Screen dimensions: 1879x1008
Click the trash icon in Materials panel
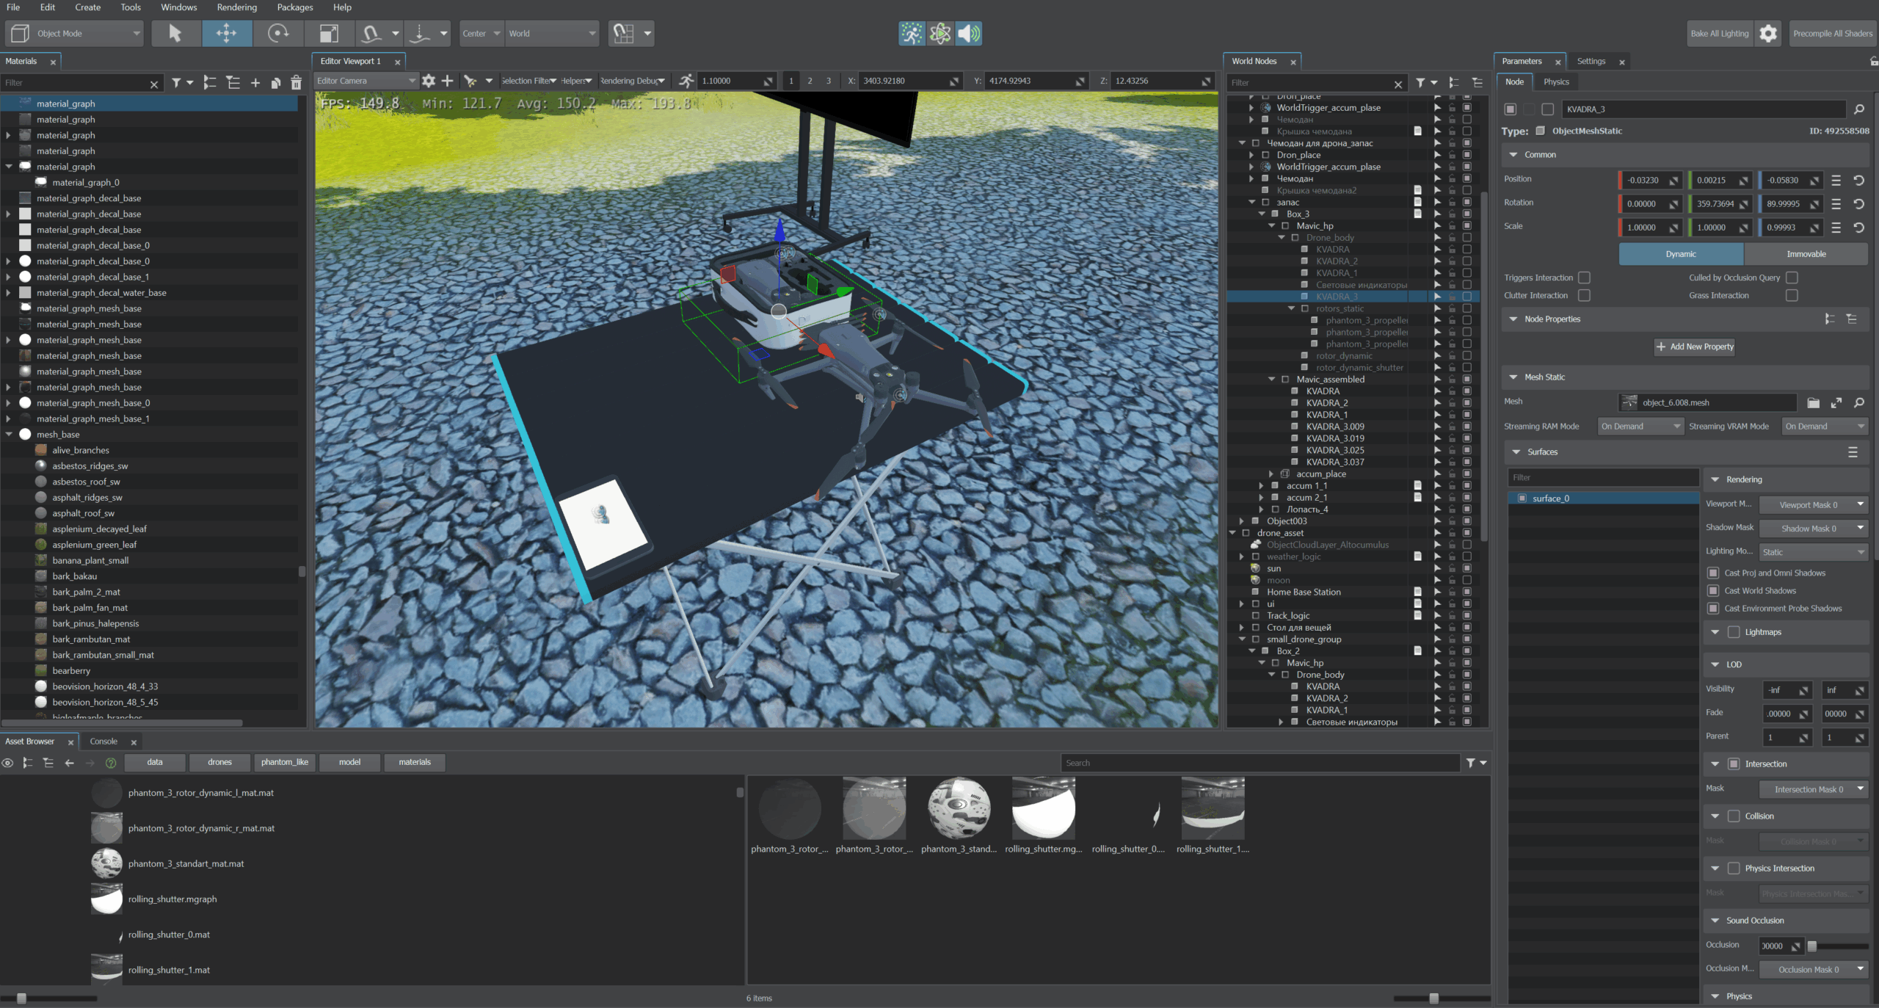[x=297, y=83]
